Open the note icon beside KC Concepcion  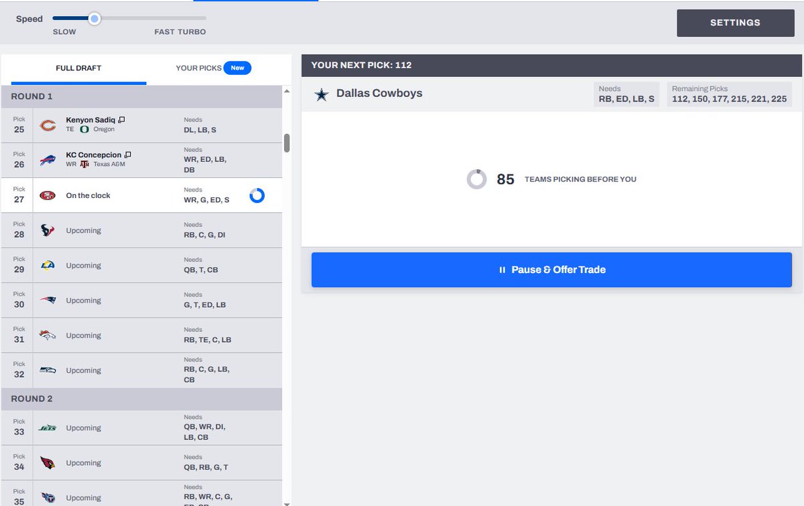[x=127, y=155]
